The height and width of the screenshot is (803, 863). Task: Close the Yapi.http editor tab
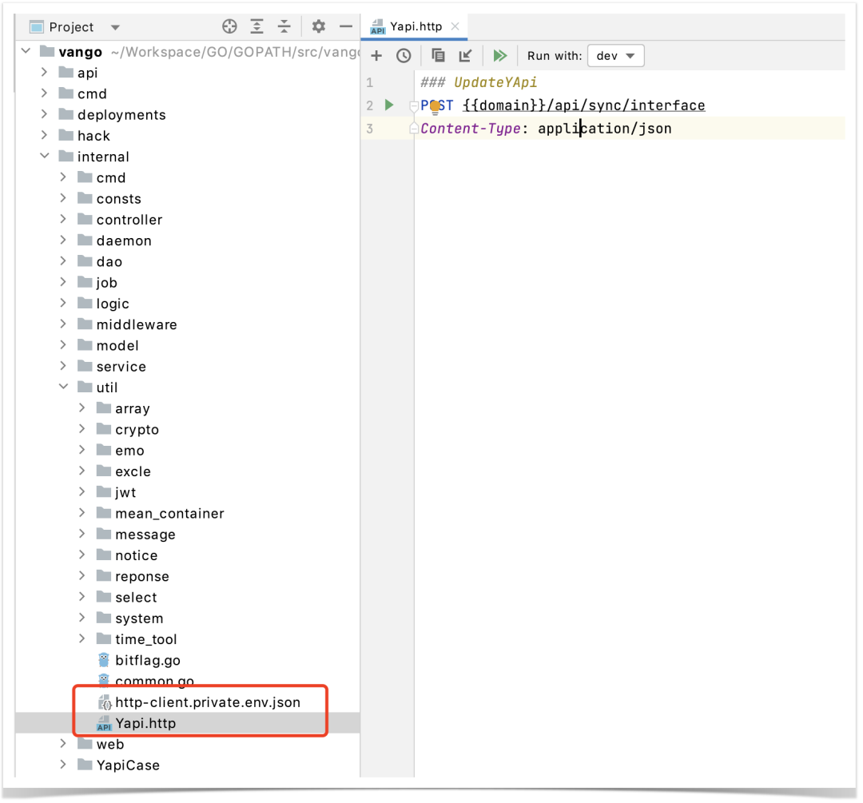[x=455, y=26]
